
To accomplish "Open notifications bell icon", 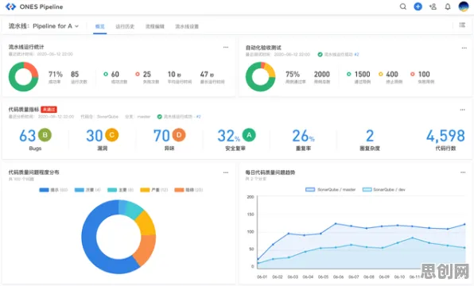I will [448, 6].
